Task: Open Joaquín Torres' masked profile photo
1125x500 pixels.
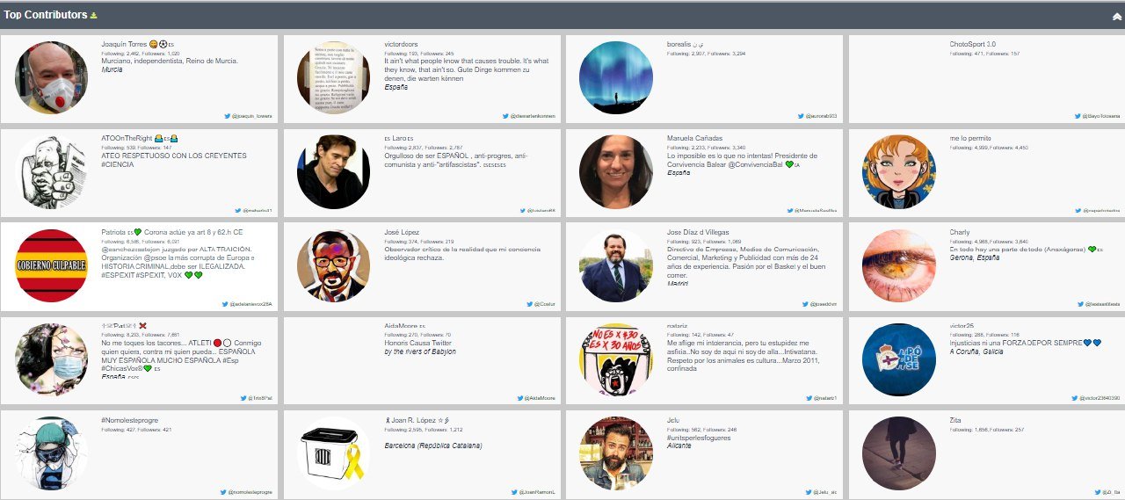Action: (51, 77)
